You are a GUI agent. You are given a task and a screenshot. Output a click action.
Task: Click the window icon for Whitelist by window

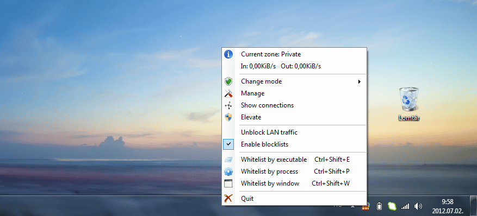228,183
